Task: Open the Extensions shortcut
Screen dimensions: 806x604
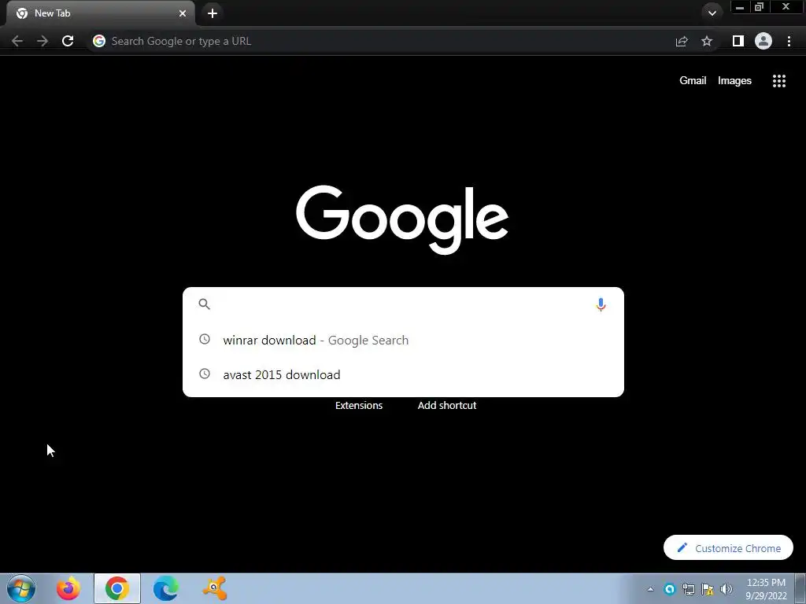Action: pos(359,405)
